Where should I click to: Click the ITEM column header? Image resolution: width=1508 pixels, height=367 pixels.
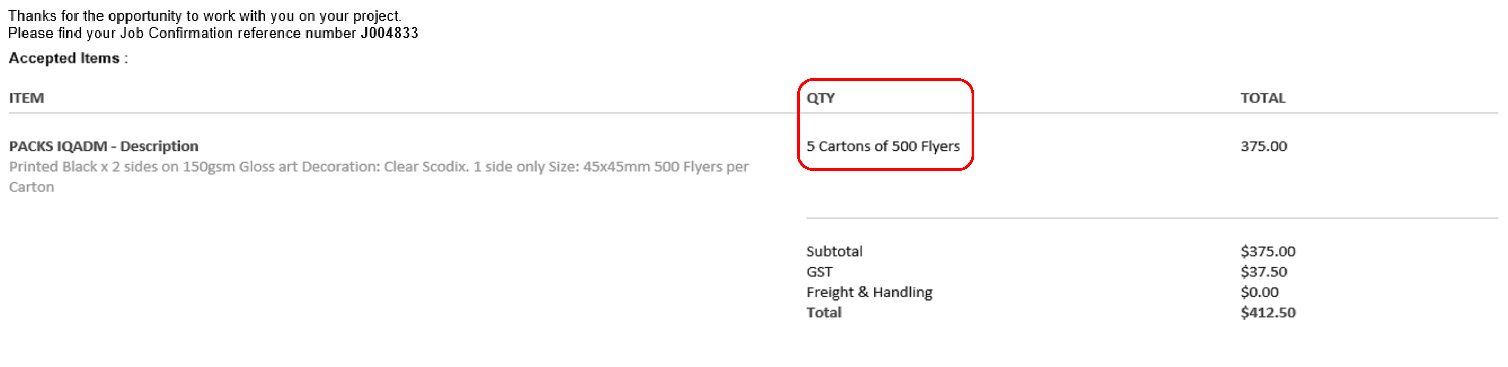(26, 98)
